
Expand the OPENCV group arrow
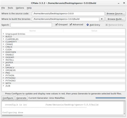(3, 68)
